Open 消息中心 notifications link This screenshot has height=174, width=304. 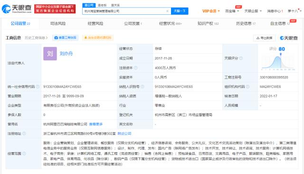[x=275, y=11]
